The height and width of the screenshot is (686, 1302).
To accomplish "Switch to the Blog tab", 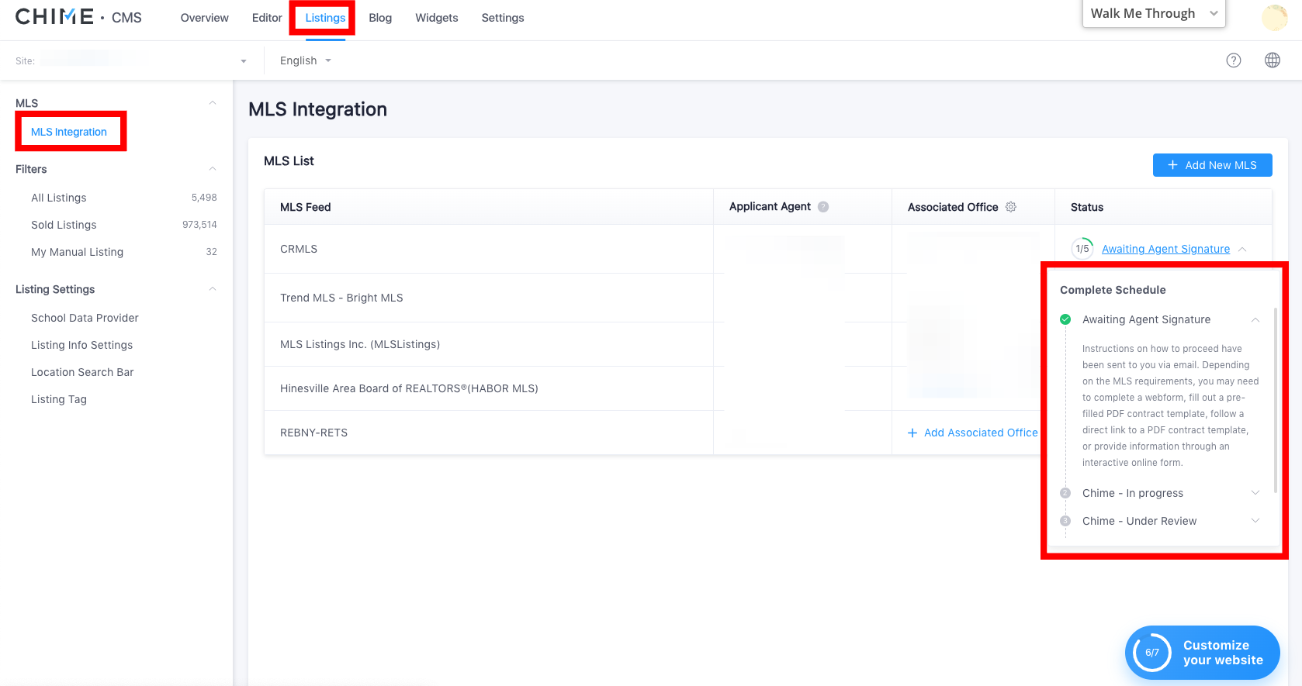I will [x=380, y=18].
